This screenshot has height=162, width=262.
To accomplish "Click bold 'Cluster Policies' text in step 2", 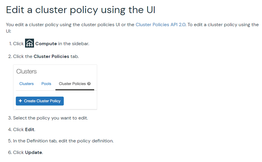I will coord(51,56).
